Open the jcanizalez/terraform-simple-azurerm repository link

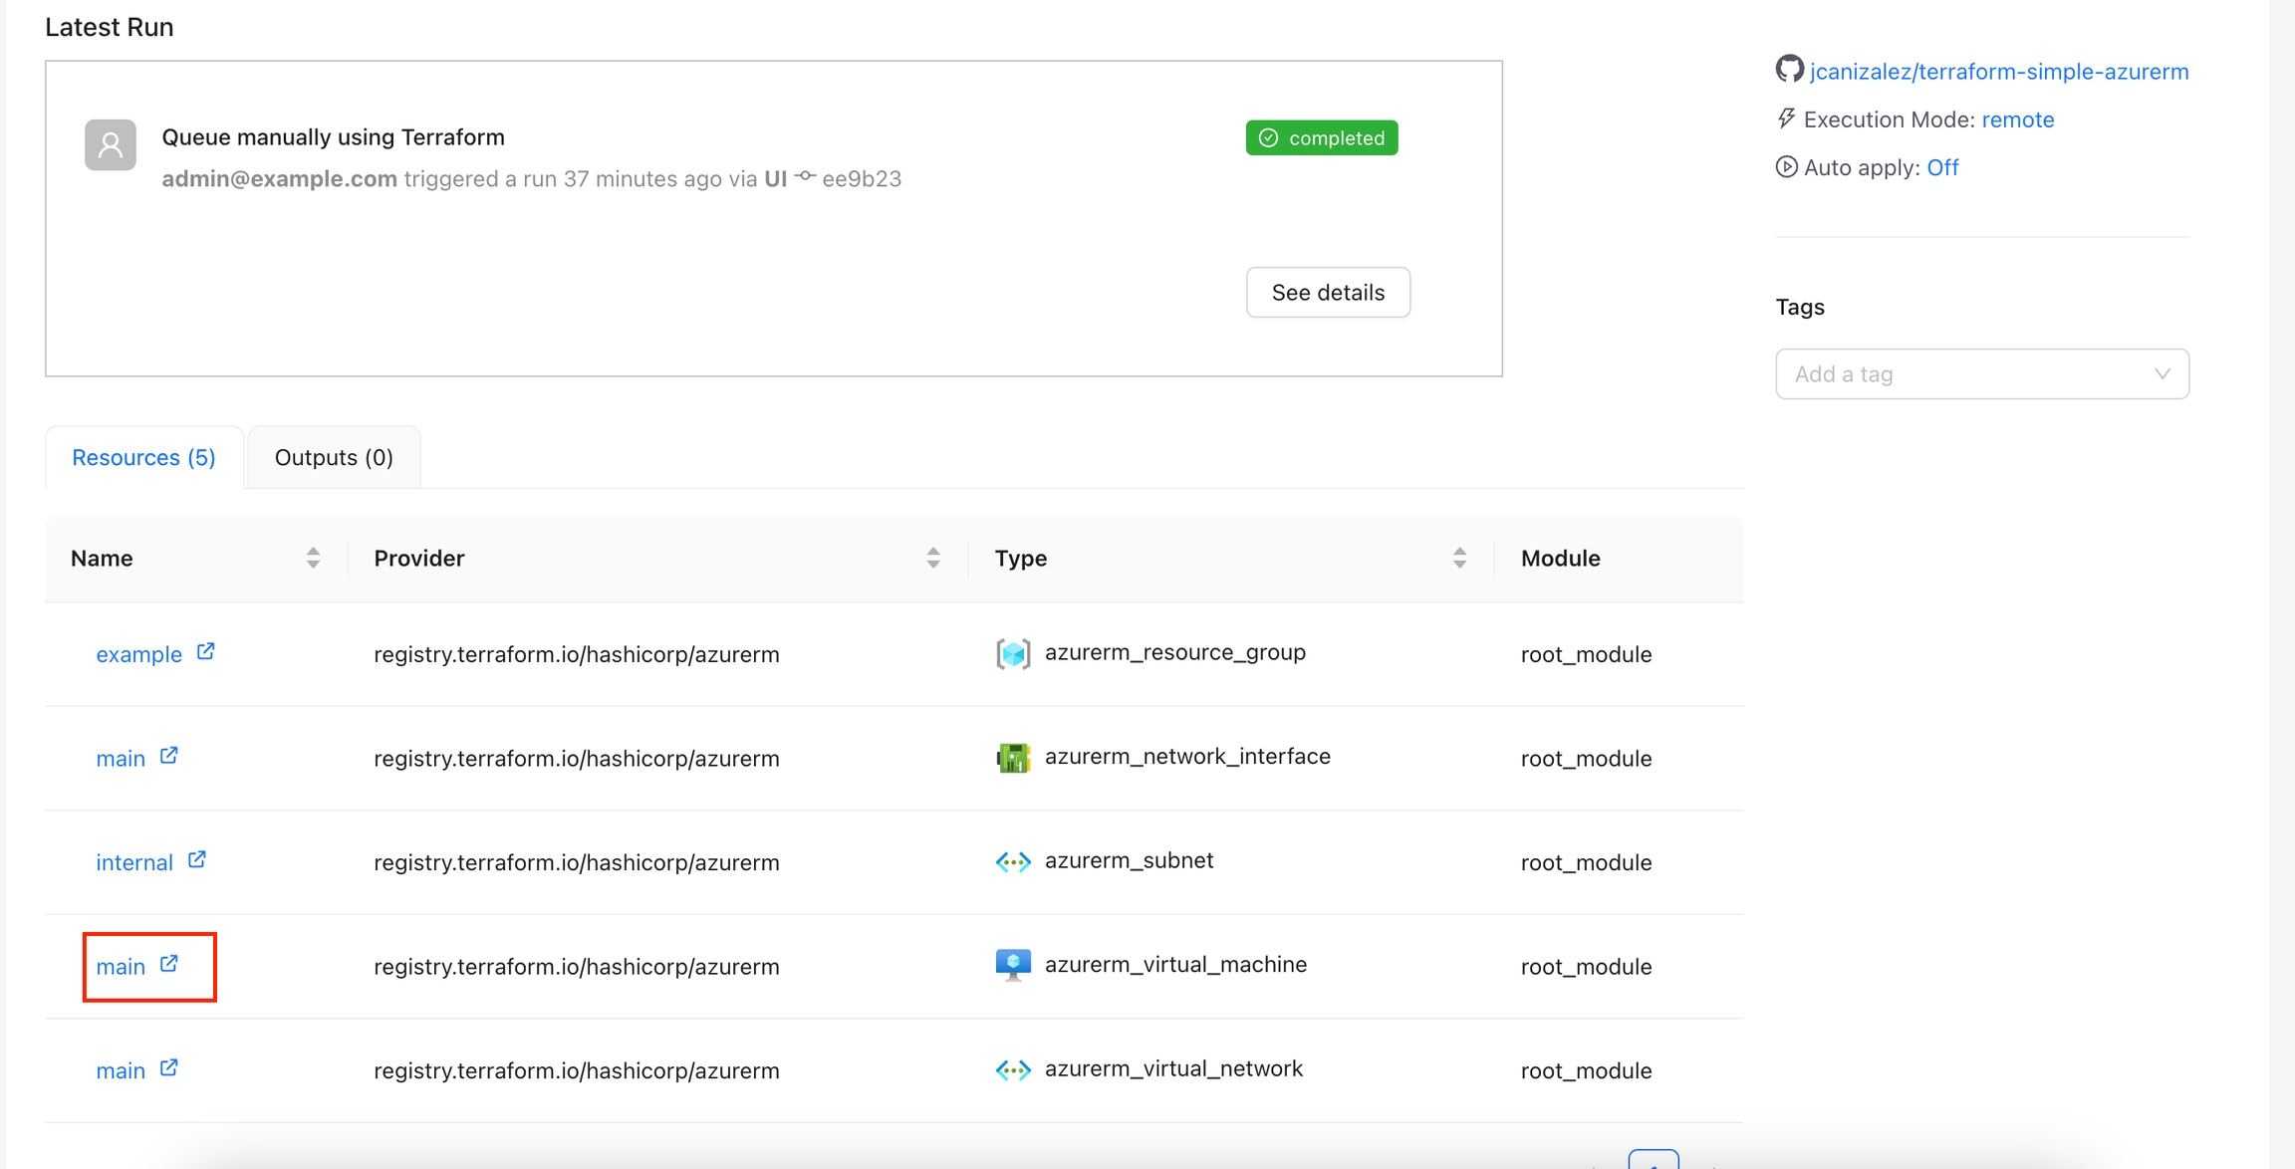point(1998,72)
